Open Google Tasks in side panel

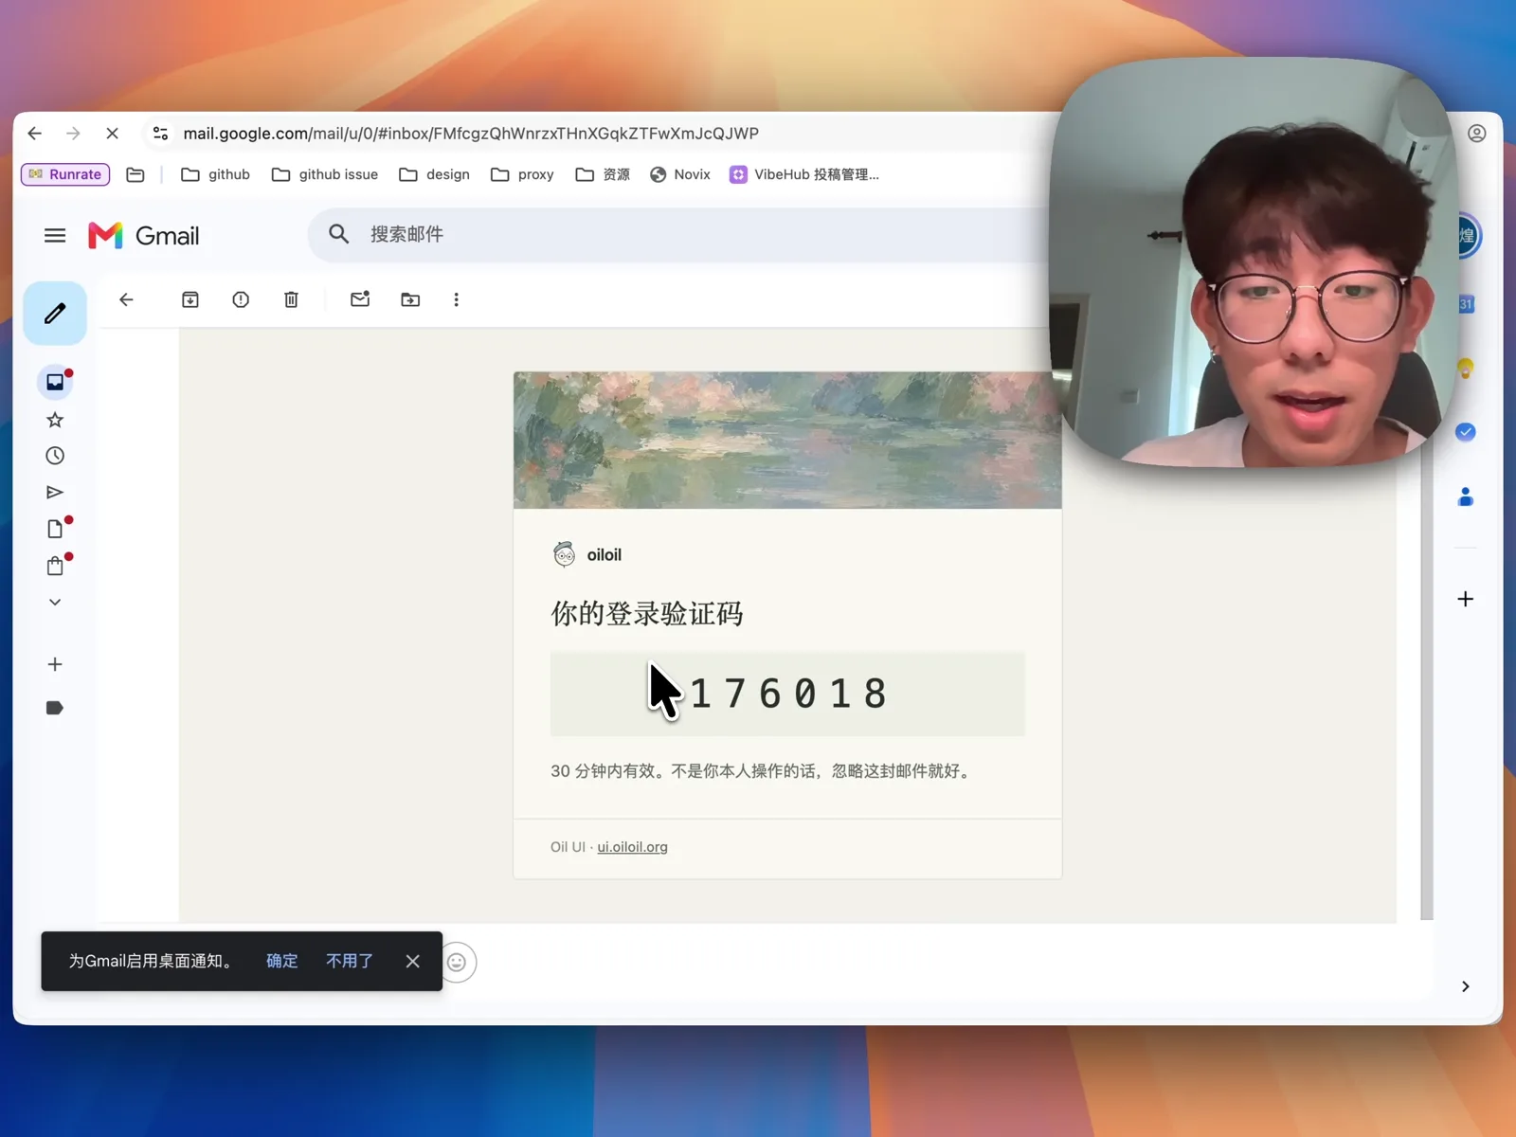[1466, 432]
